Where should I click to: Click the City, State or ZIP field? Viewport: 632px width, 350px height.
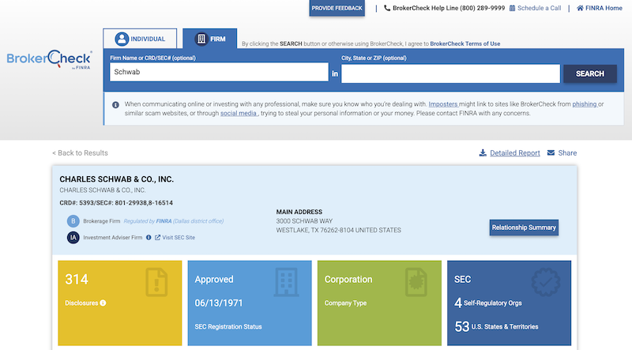tap(450, 73)
